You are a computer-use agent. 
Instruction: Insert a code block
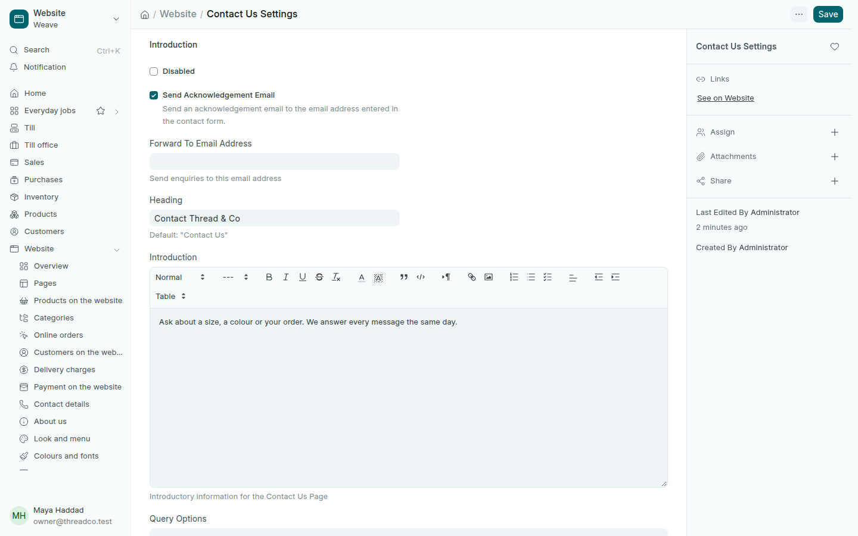click(421, 277)
